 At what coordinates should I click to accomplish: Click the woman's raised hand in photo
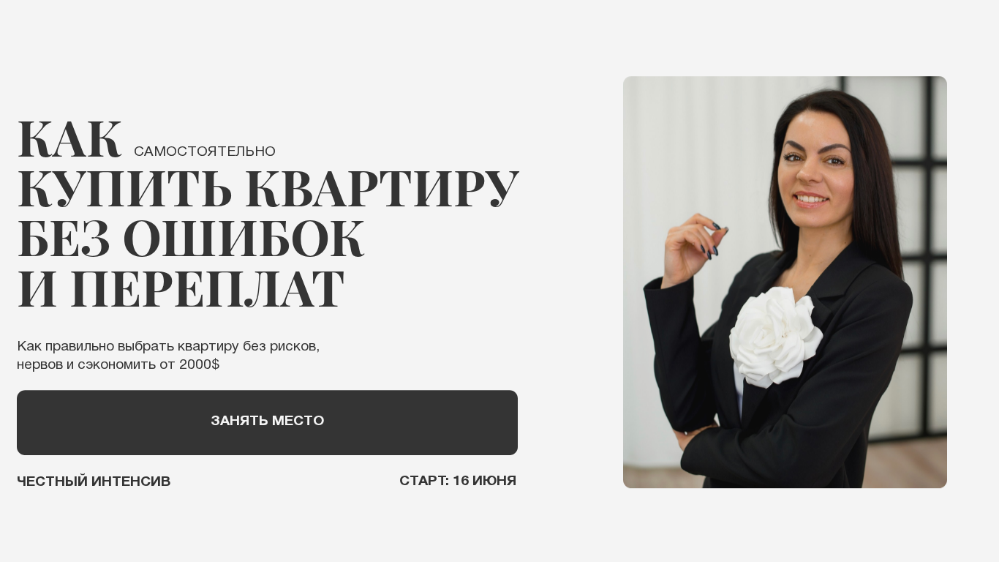click(x=691, y=247)
